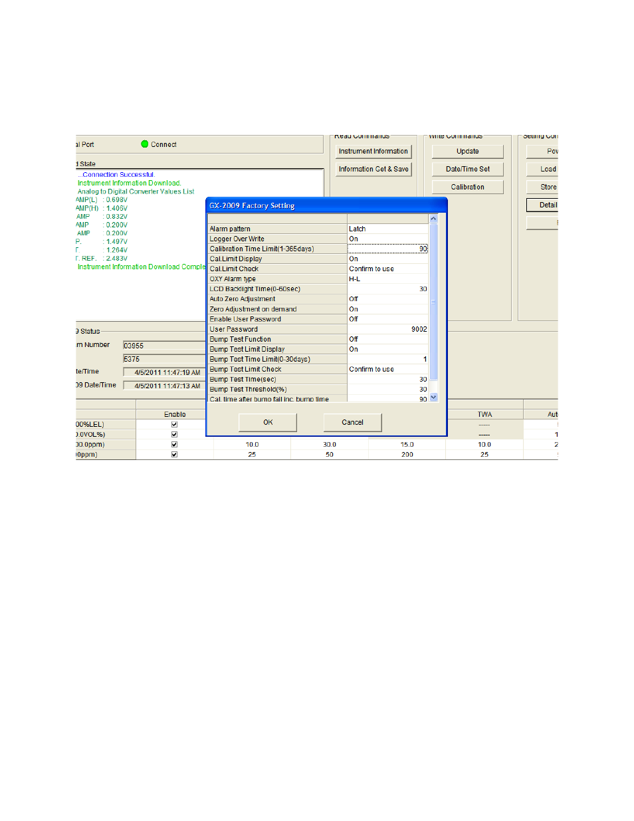Select the Bump Test Limit Display value On

pos(388,349)
